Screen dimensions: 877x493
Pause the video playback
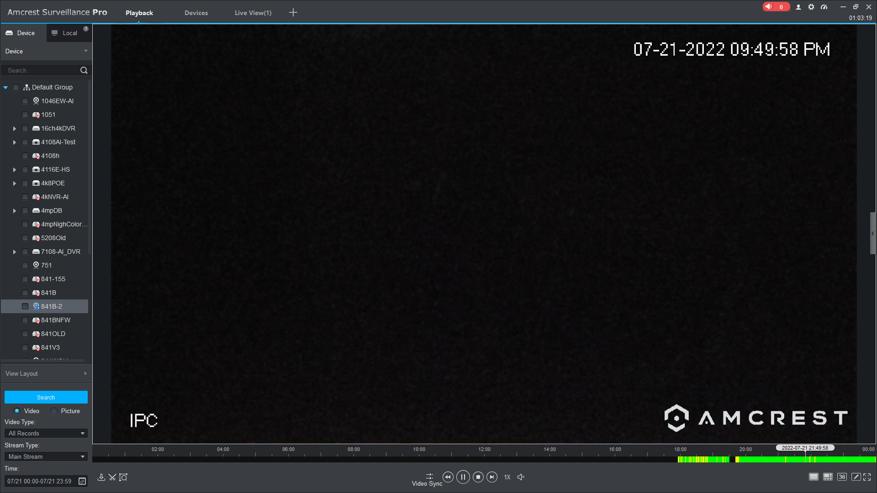[463, 477]
